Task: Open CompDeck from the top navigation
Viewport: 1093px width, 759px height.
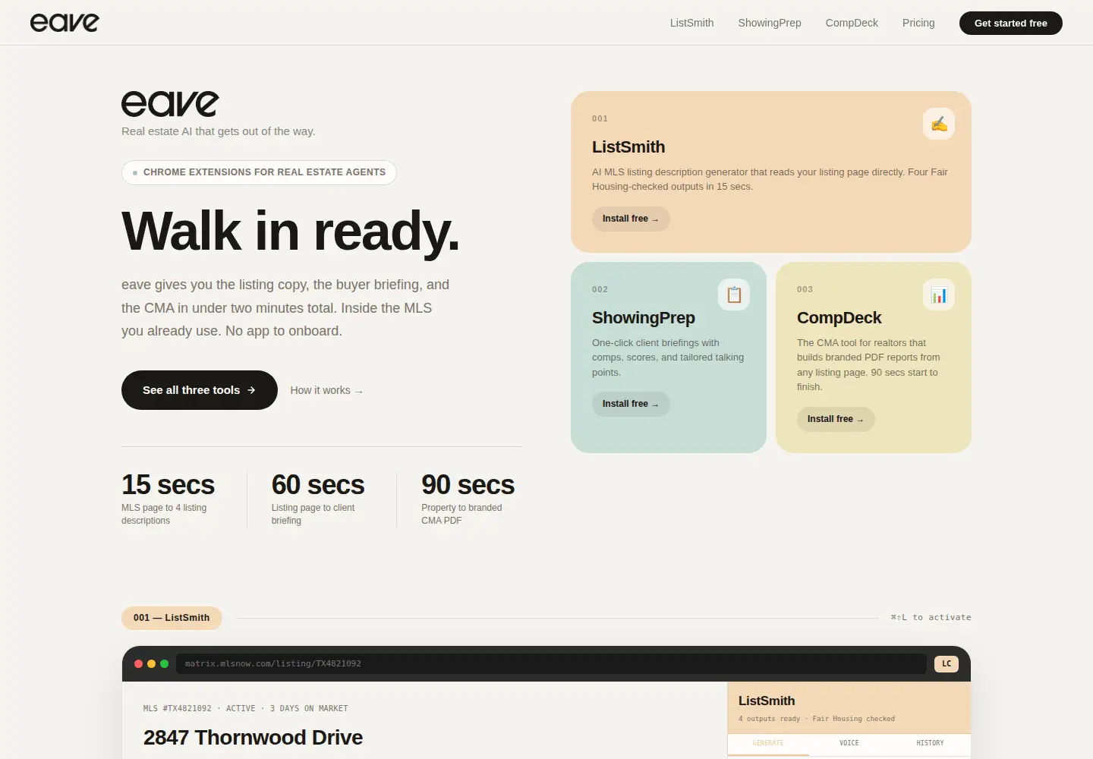Action: coord(852,23)
